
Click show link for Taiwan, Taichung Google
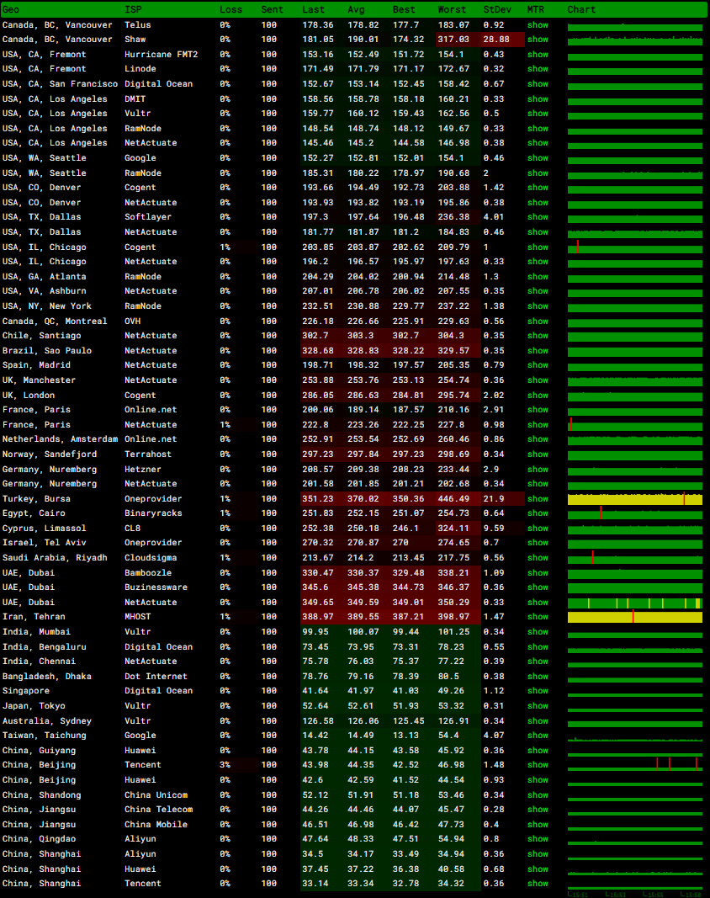coord(538,736)
